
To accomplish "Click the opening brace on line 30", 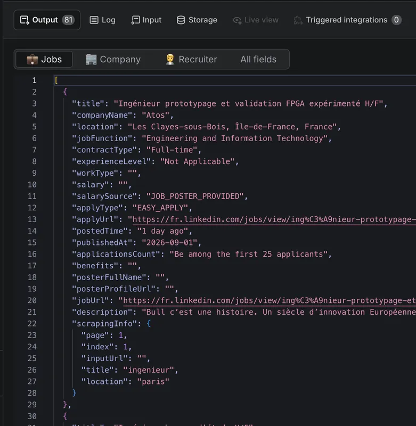I will [x=65, y=416].
